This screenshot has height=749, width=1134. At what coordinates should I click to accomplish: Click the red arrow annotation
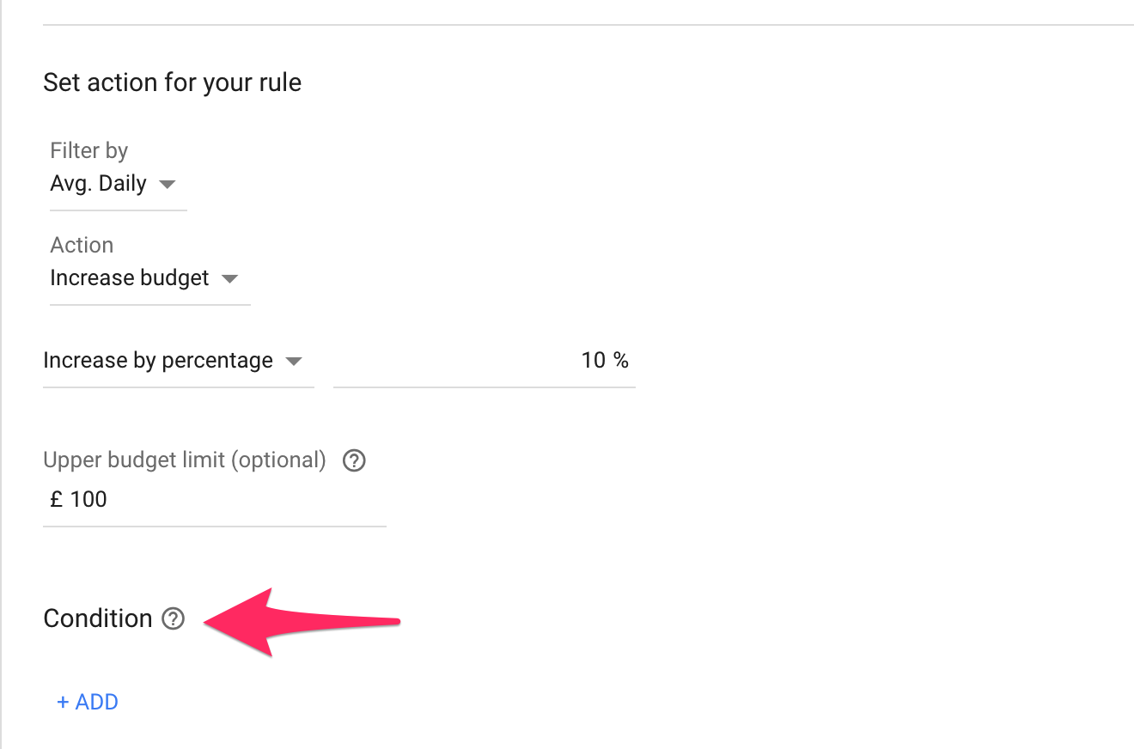click(x=301, y=622)
